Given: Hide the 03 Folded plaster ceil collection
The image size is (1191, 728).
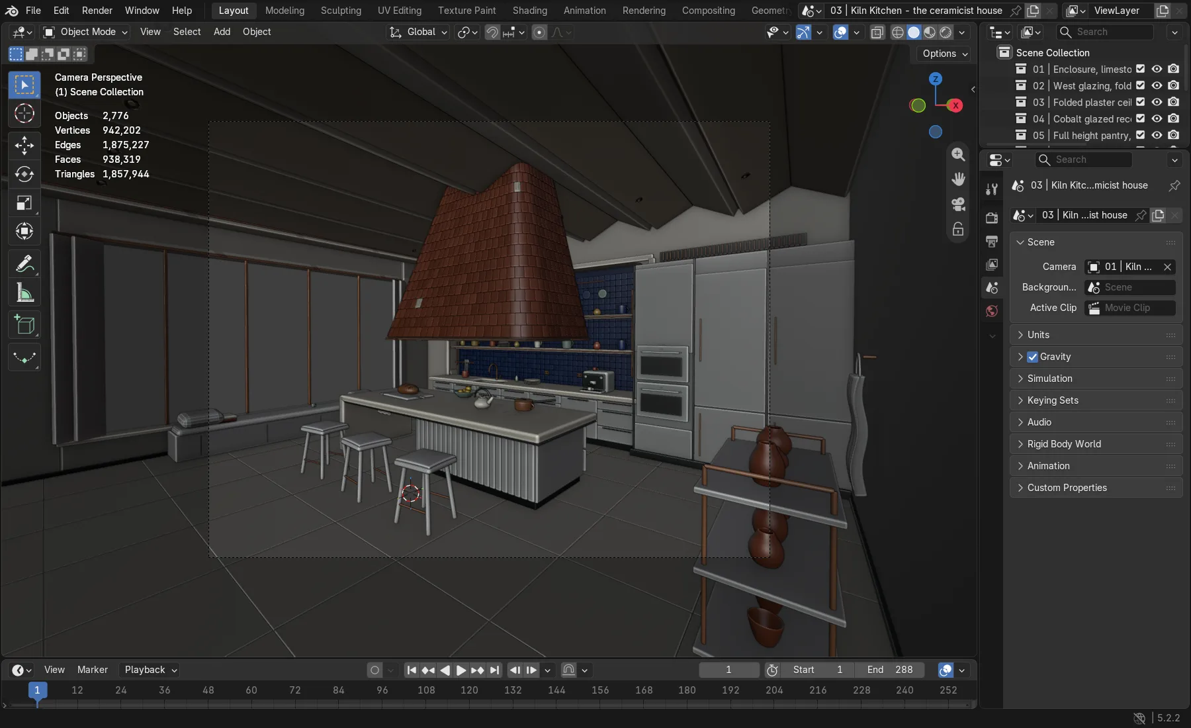Looking at the screenshot, I should pyautogui.click(x=1157, y=102).
